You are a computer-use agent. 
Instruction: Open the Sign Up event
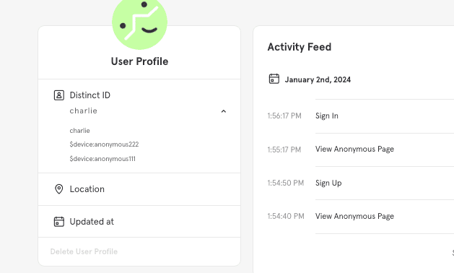[328, 183]
